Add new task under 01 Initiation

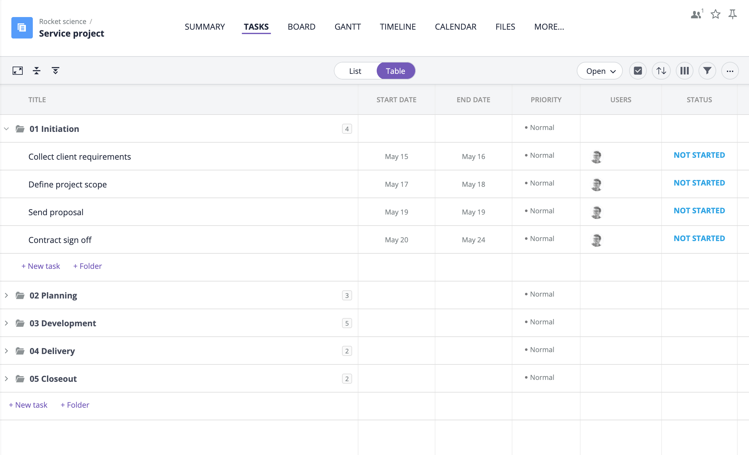tap(41, 266)
